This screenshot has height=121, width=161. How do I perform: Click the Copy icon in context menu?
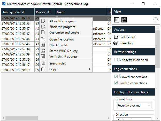point(43,69)
